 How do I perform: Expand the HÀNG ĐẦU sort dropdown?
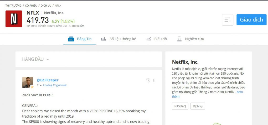pos(36,59)
